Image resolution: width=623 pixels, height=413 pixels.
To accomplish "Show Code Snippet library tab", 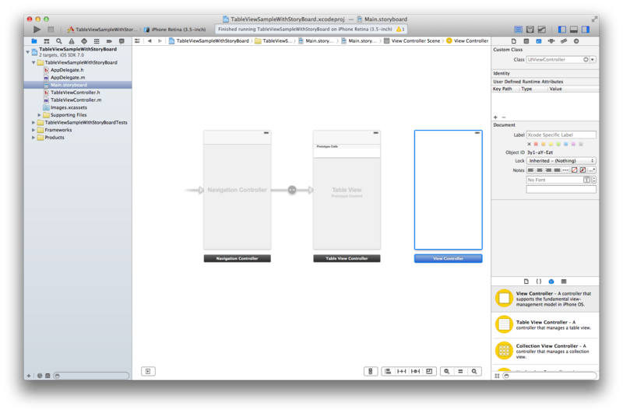I will point(539,282).
